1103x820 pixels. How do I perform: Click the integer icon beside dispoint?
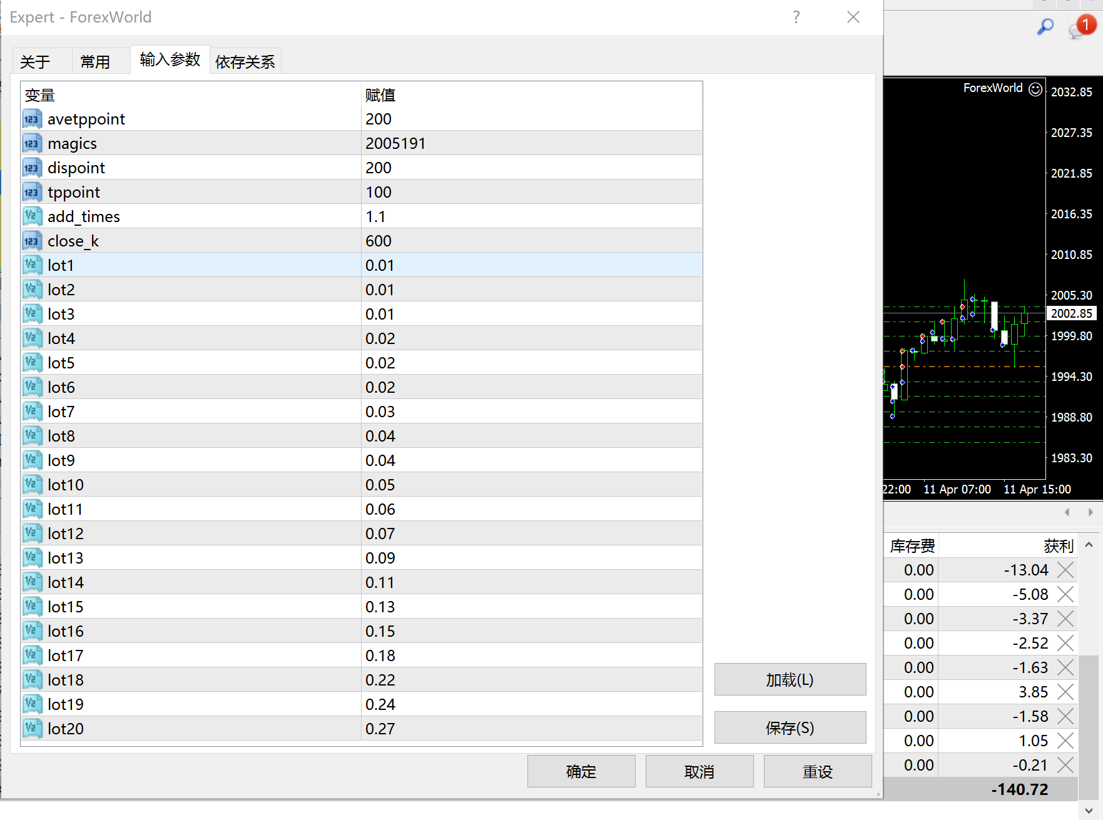coord(32,168)
